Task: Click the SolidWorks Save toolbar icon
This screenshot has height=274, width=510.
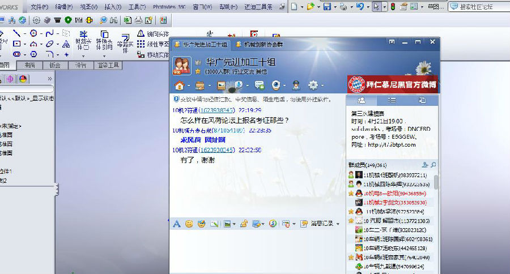Action: click(x=327, y=7)
